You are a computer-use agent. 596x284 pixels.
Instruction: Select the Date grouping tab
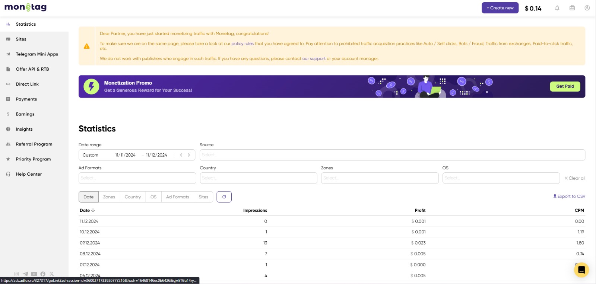(89, 197)
